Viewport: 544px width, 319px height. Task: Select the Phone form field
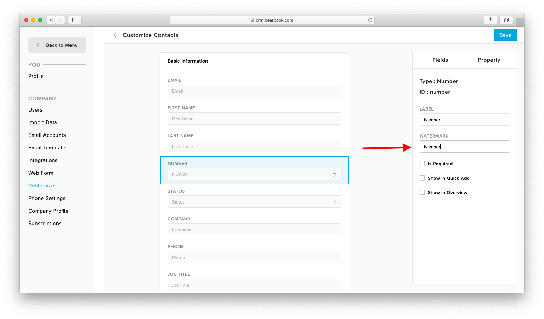point(254,257)
